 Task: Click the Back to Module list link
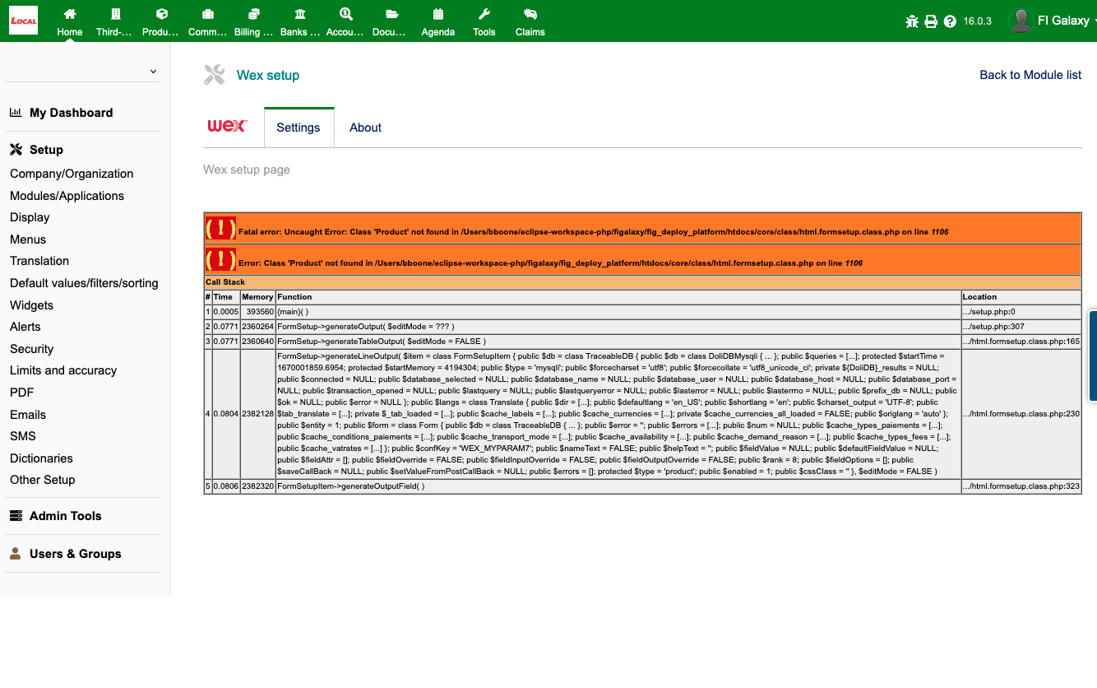pos(1030,74)
